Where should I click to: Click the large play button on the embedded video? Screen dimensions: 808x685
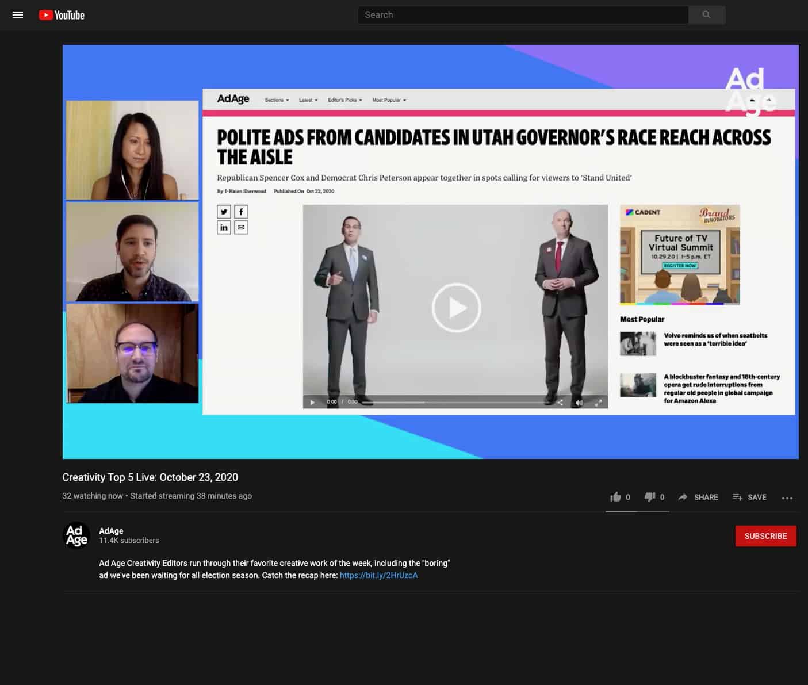tap(457, 308)
